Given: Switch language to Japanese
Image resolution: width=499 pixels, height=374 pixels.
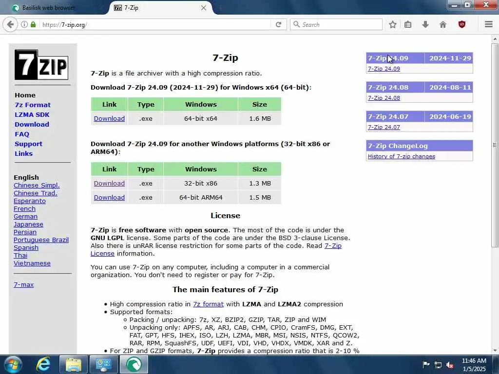Looking at the screenshot, I should [x=28, y=224].
